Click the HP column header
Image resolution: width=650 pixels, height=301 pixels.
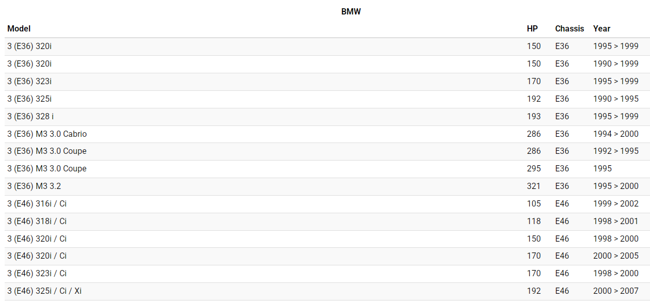pos(532,29)
